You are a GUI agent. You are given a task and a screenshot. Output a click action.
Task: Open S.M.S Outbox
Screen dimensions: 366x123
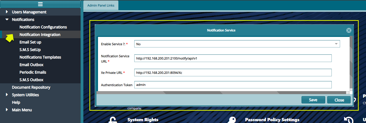[x=31, y=80]
